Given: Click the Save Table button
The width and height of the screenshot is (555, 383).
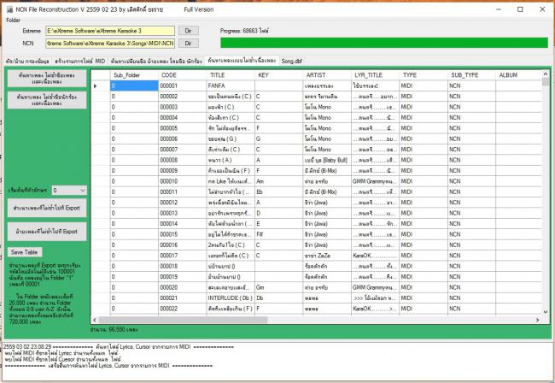Looking at the screenshot, I should click(x=25, y=252).
